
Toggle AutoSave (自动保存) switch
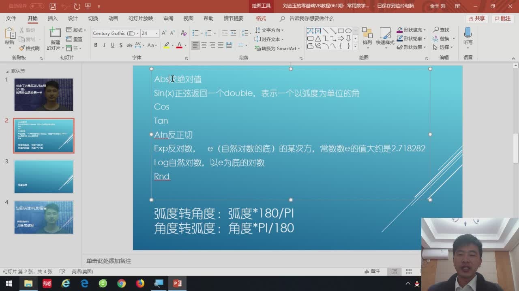36,6
